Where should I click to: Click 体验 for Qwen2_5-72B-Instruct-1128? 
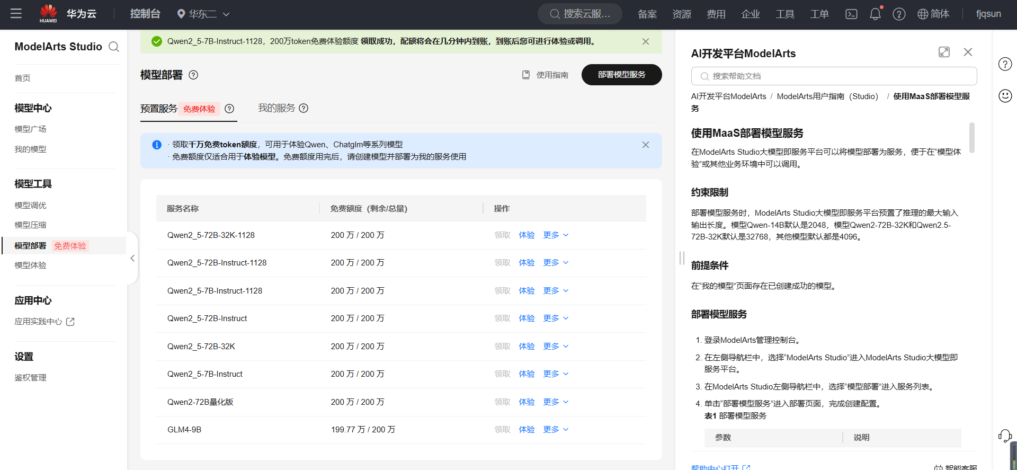pos(527,262)
